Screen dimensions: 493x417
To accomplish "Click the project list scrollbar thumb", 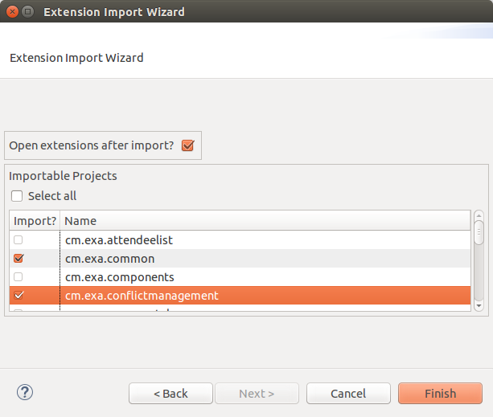I will (x=479, y=232).
